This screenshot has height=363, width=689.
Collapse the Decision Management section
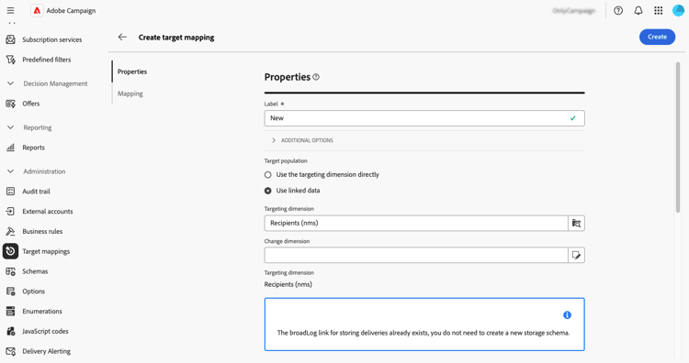click(x=10, y=83)
